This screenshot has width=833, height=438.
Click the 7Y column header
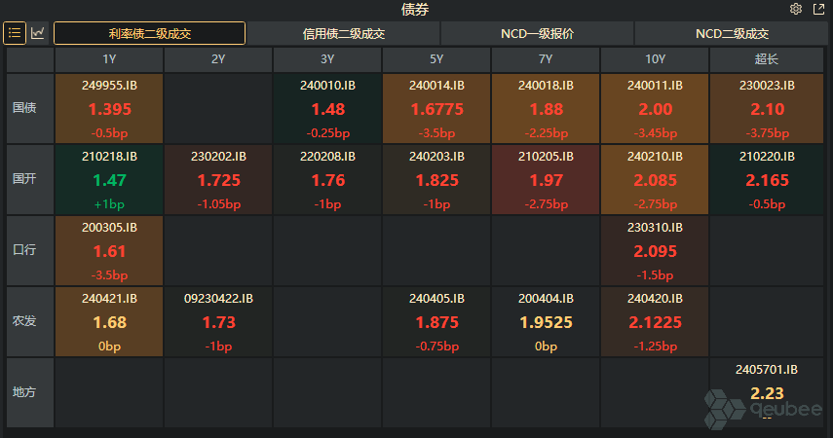coord(546,59)
